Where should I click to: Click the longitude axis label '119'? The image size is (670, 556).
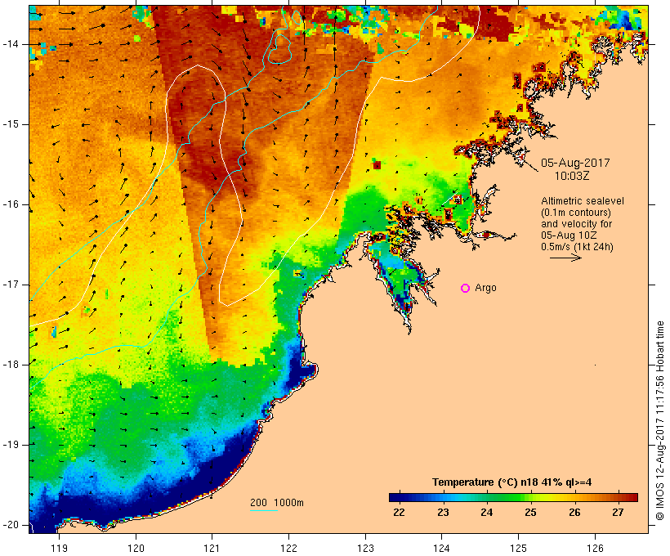click(x=59, y=548)
